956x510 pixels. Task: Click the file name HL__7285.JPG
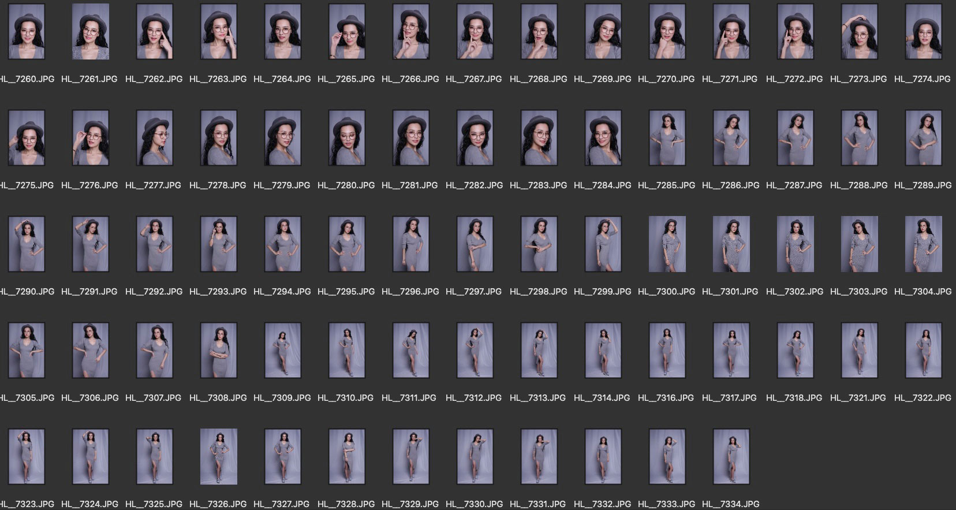[666, 185]
